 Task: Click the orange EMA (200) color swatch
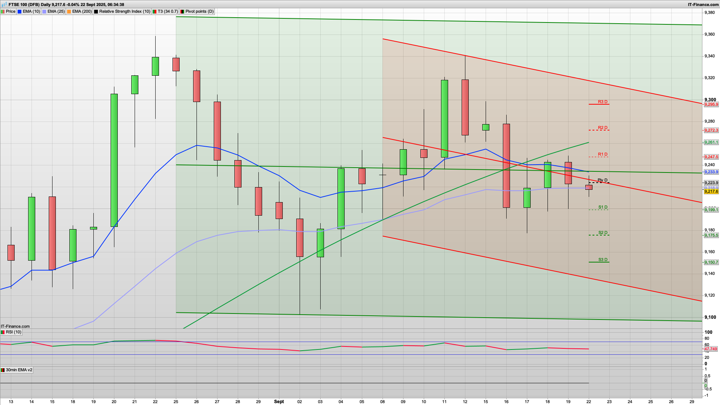click(x=69, y=12)
